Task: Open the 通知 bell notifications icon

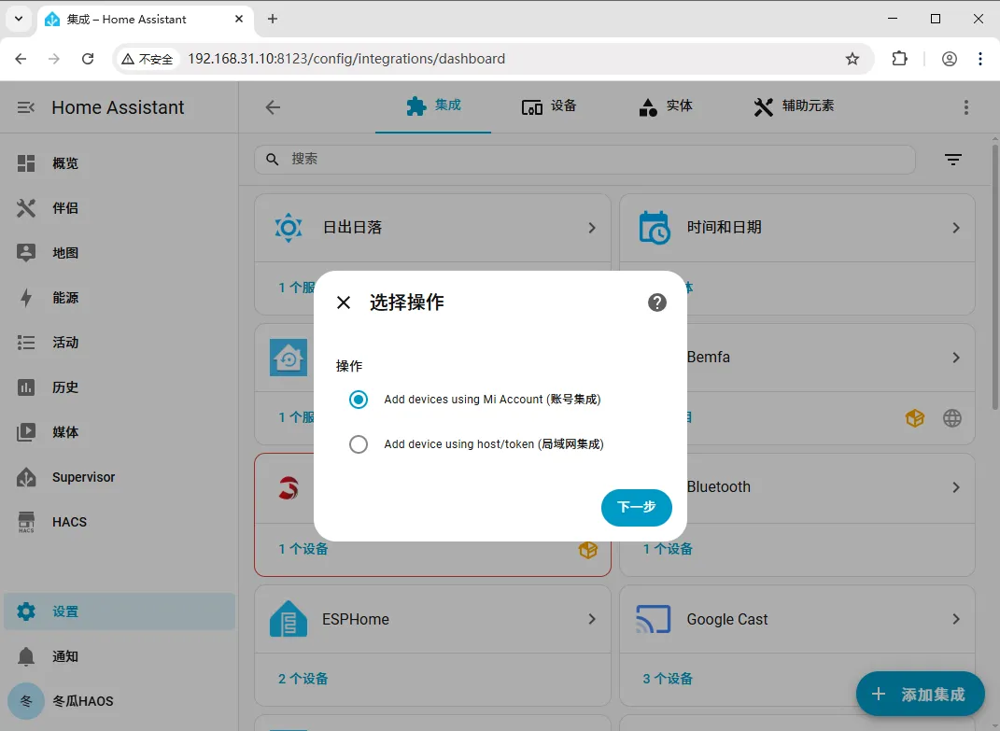Action: pyautogui.click(x=26, y=655)
